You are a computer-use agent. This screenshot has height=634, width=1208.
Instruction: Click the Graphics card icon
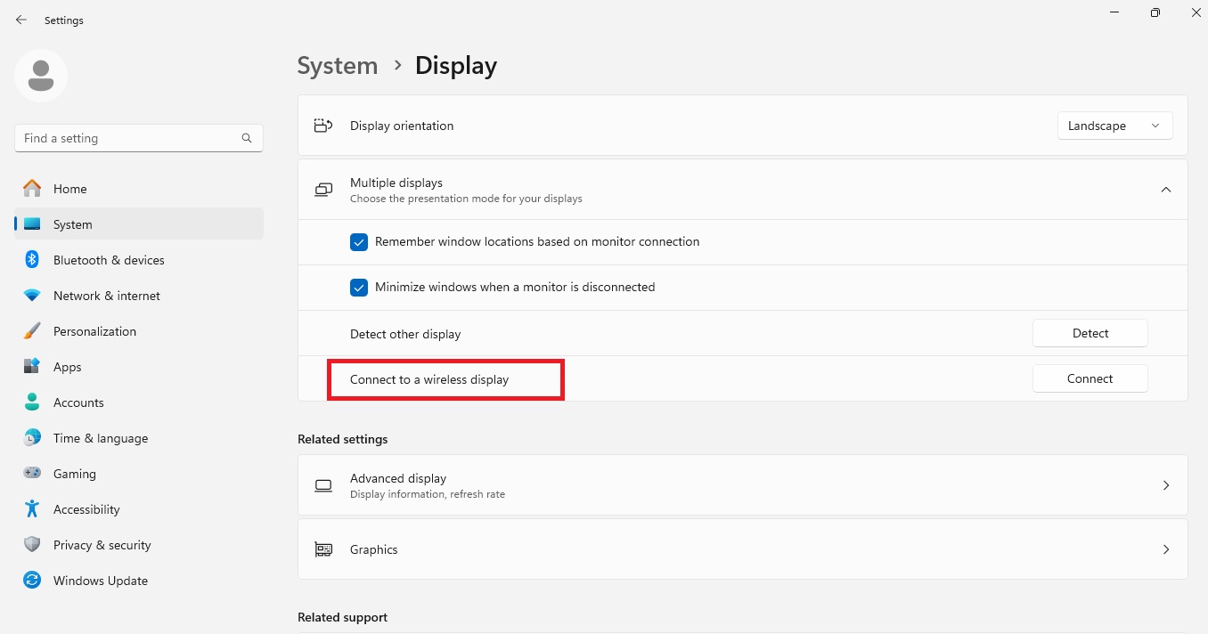pos(323,549)
